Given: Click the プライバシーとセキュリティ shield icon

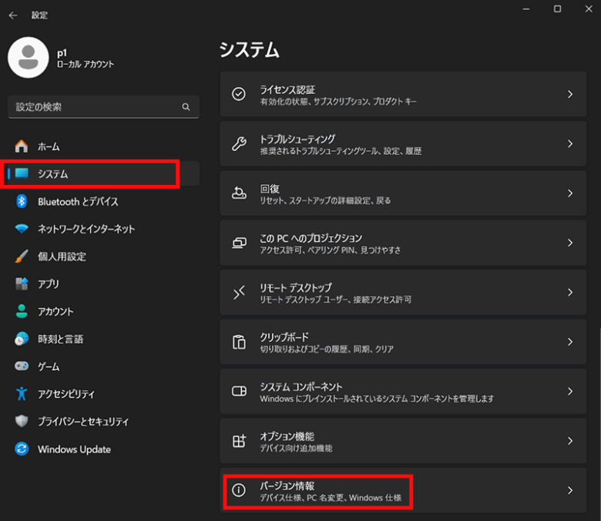Looking at the screenshot, I should point(22,421).
